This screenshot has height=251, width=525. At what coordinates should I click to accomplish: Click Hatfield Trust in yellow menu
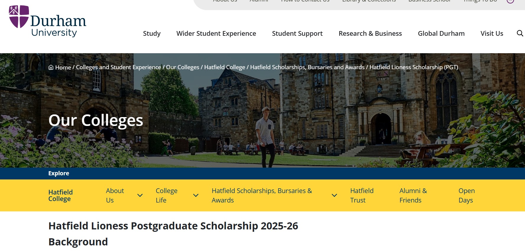tap(362, 195)
